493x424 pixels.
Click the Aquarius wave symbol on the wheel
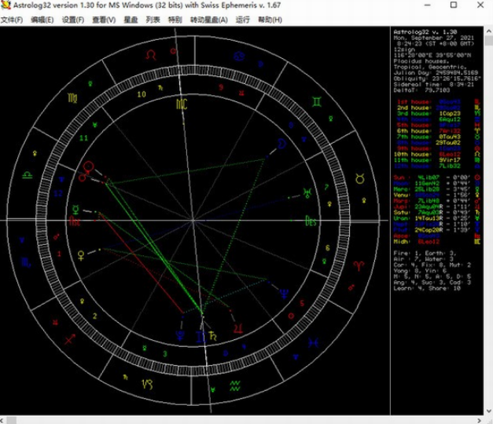coord(235,384)
